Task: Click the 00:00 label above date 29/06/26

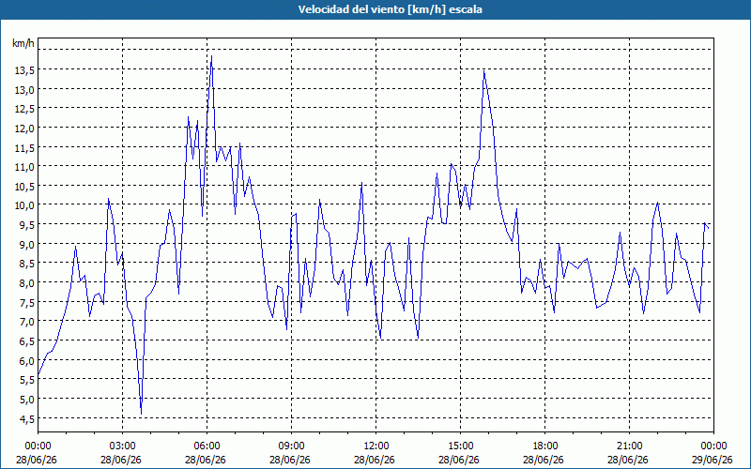Action: (x=713, y=446)
